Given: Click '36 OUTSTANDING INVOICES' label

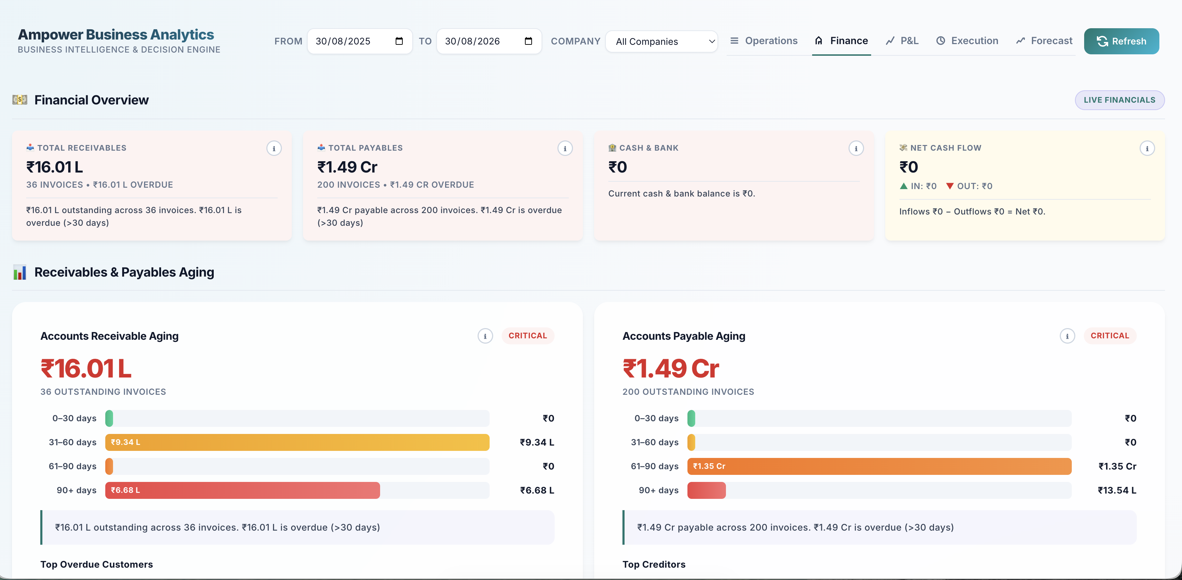Looking at the screenshot, I should coord(103,392).
